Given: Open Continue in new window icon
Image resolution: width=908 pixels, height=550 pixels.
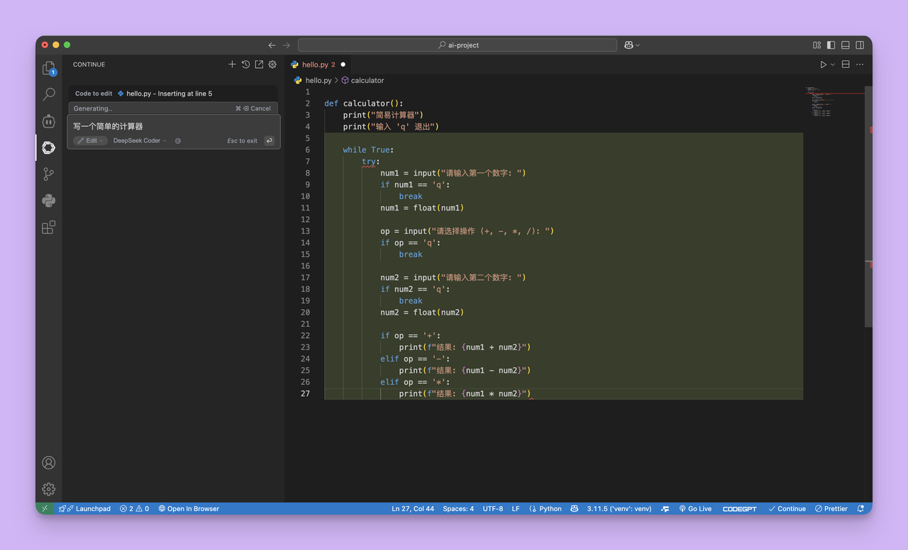Looking at the screenshot, I should (259, 64).
